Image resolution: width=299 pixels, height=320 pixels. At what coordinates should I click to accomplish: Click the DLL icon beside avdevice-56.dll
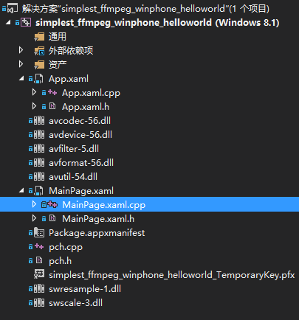[x=39, y=135]
